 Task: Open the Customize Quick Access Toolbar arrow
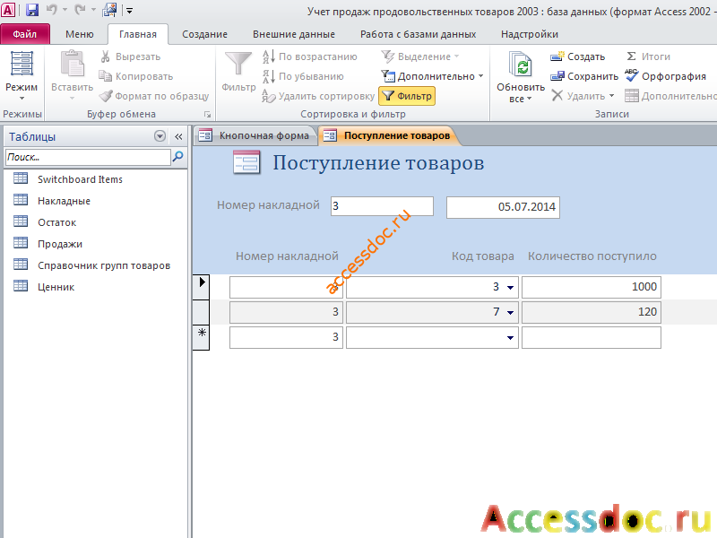tap(129, 10)
